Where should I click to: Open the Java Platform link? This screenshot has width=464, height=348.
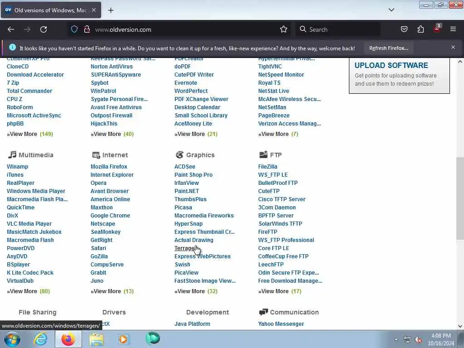192,324
